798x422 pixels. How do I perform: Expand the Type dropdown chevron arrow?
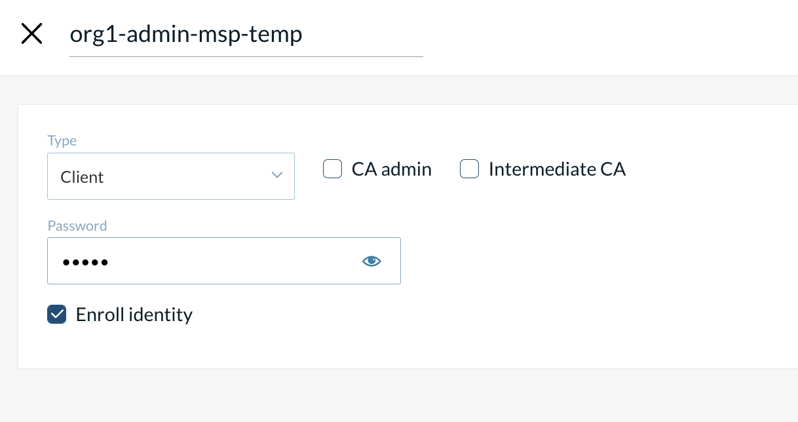coord(276,175)
